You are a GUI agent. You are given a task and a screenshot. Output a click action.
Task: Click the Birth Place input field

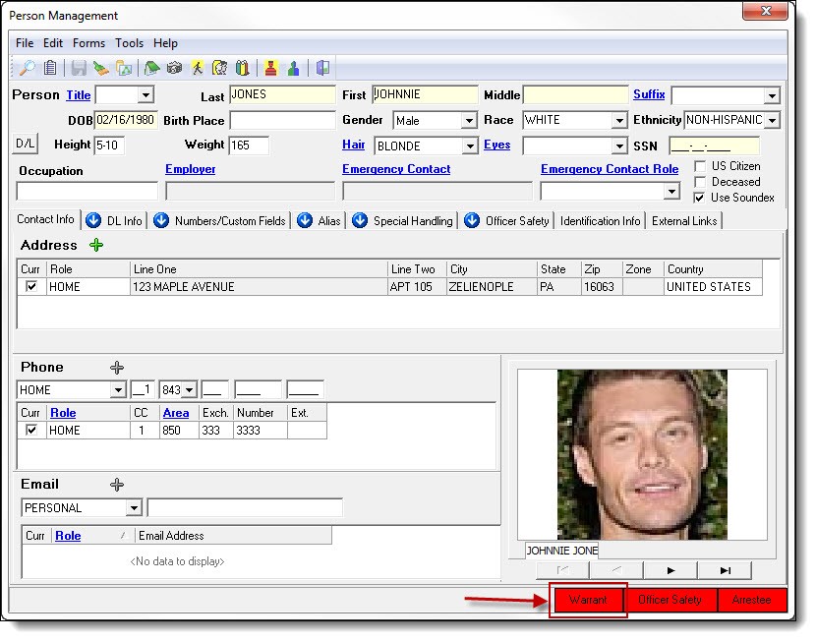click(282, 120)
